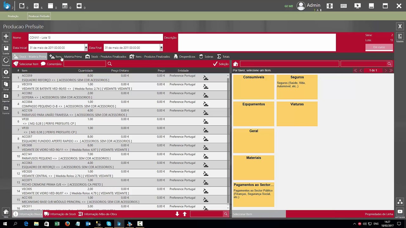Click the YouTube video icon on right edge
Viewport: 406px width, 228px height.
tap(400, 212)
